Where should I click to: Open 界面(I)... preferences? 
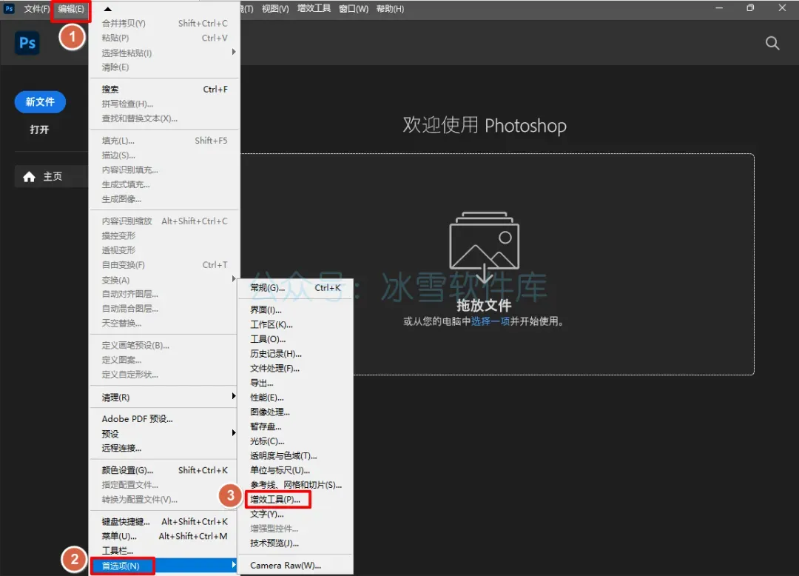[295, 310]
